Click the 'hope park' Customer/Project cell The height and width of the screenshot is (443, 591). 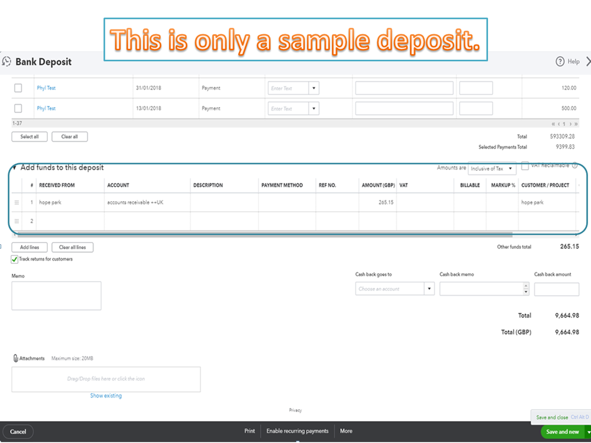pyautogui.click(x=547, y=202)
